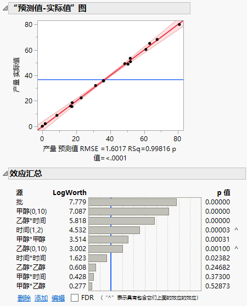Click LogWorth value 0.428
This screenshot has height=306, width=247.
pyautogui.click(x=77, y=277)
